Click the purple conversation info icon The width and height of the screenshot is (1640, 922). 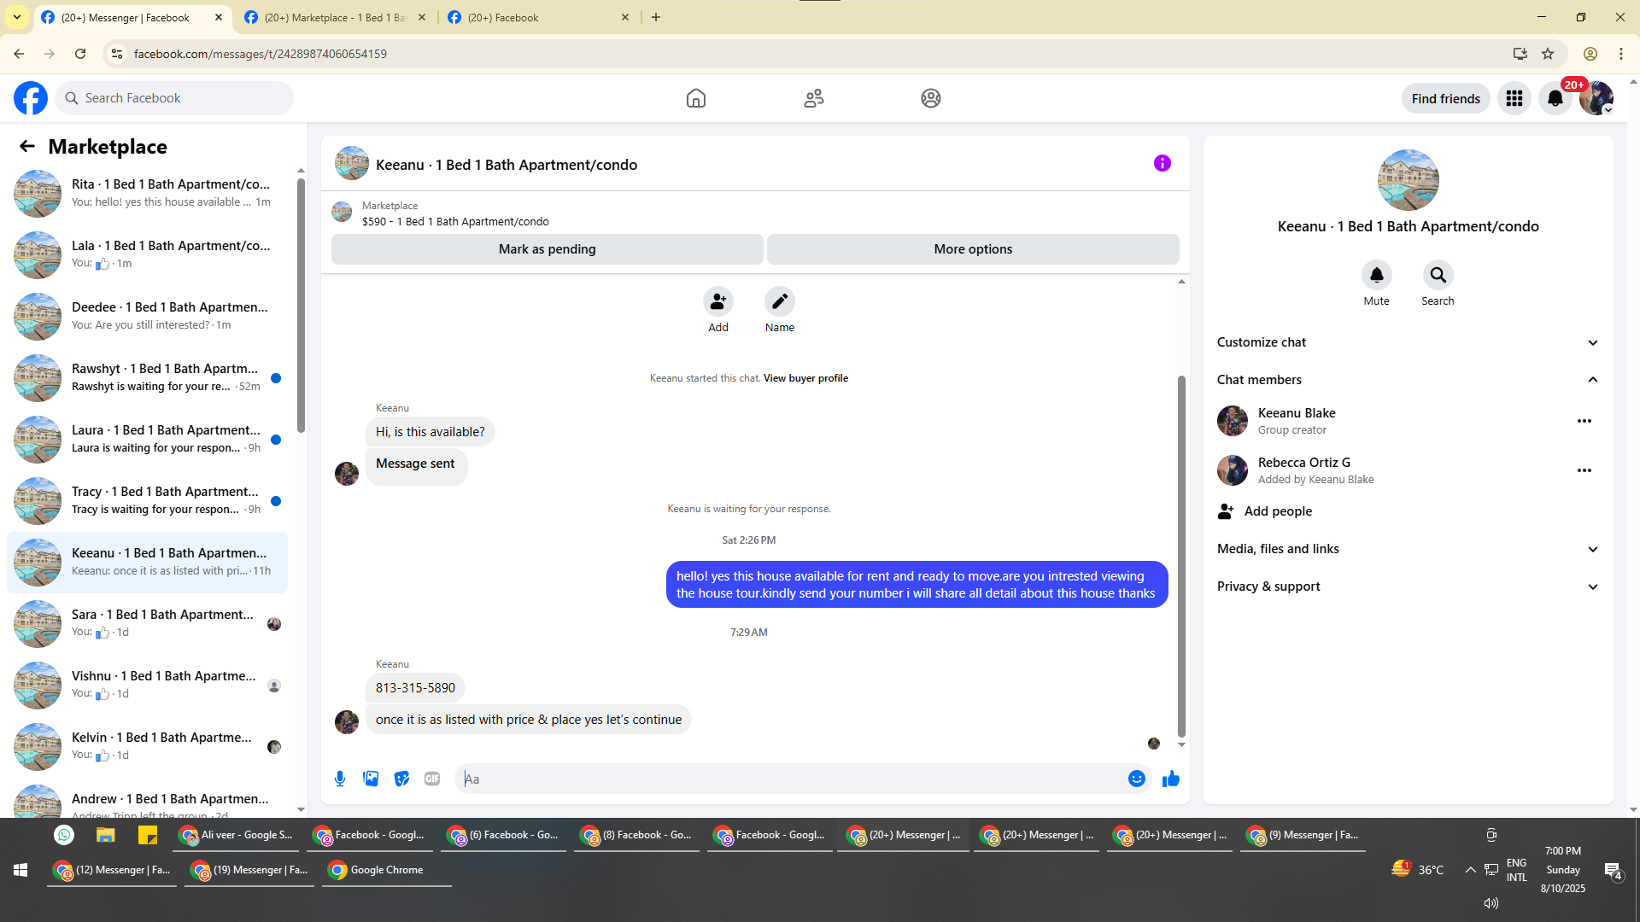click(1162, 163)
